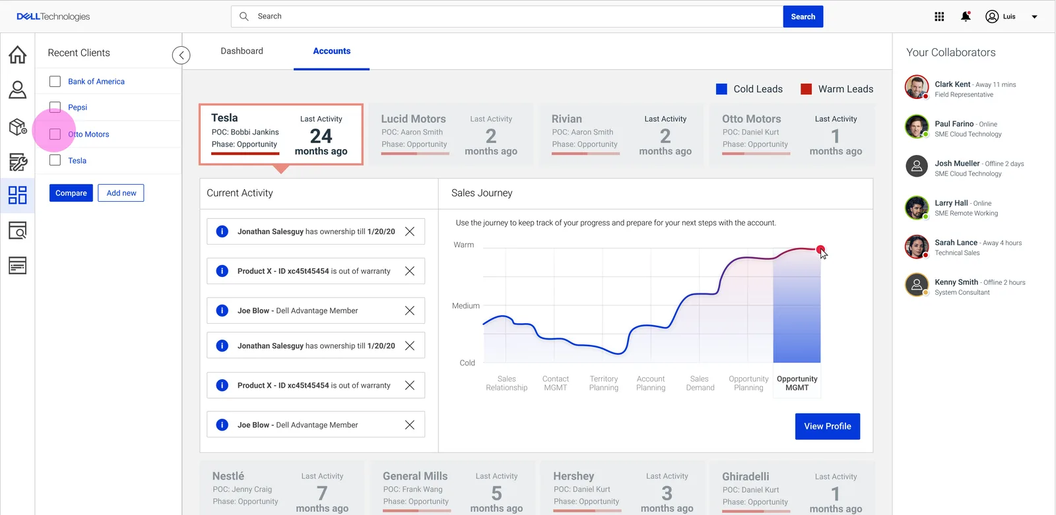Image resolution: width=1056 pixels, height=515 pixels.
Task: Open the Tesla link in Recent Clients
Action: pyautogui.click(x=77, y=160)
